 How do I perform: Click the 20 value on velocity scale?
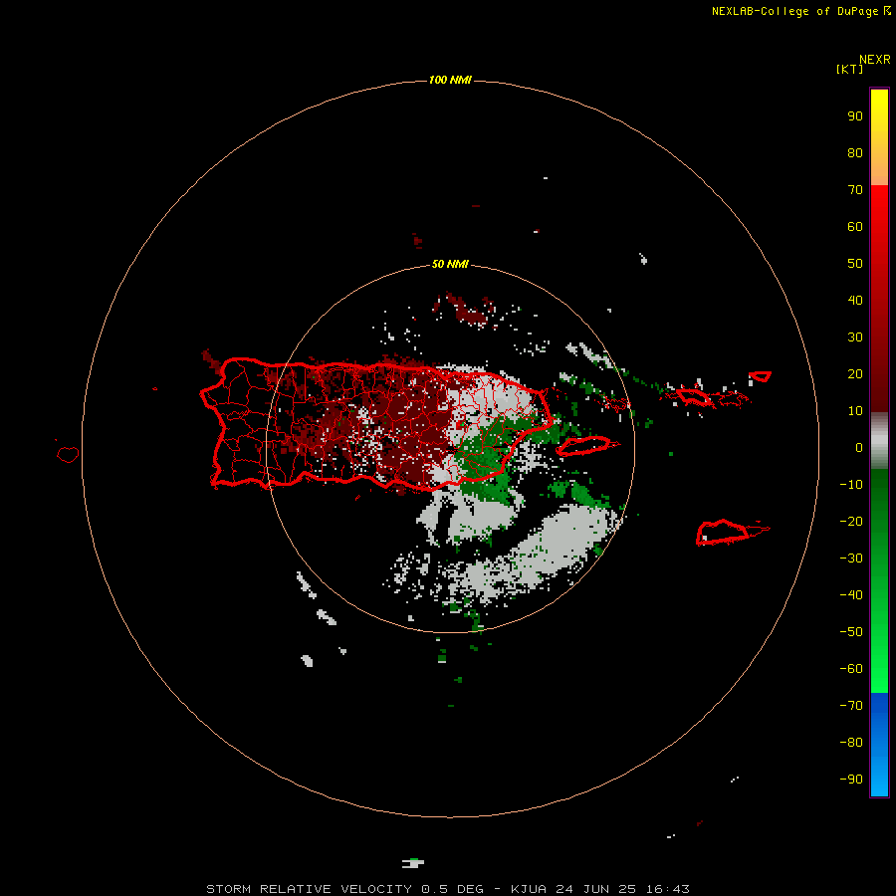[855, 374]
